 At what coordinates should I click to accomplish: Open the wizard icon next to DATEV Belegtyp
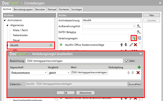point(139,32)
